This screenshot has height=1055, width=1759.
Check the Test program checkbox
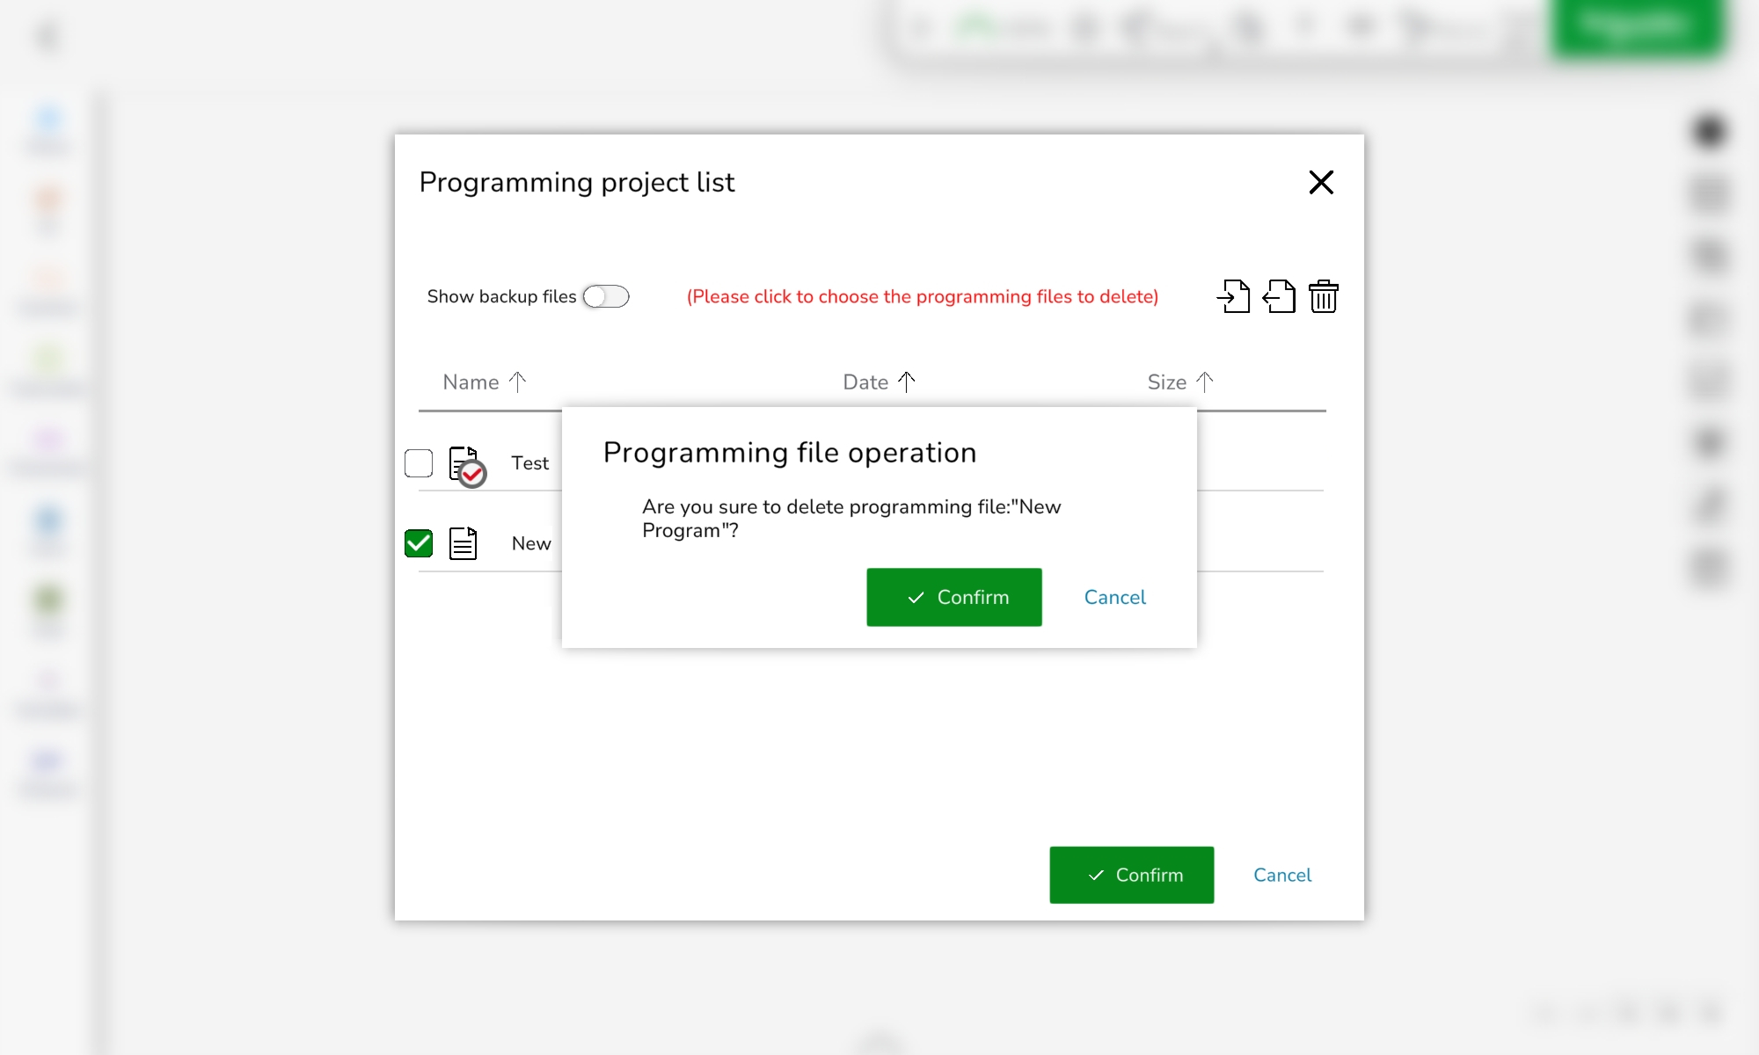point(419,462)
